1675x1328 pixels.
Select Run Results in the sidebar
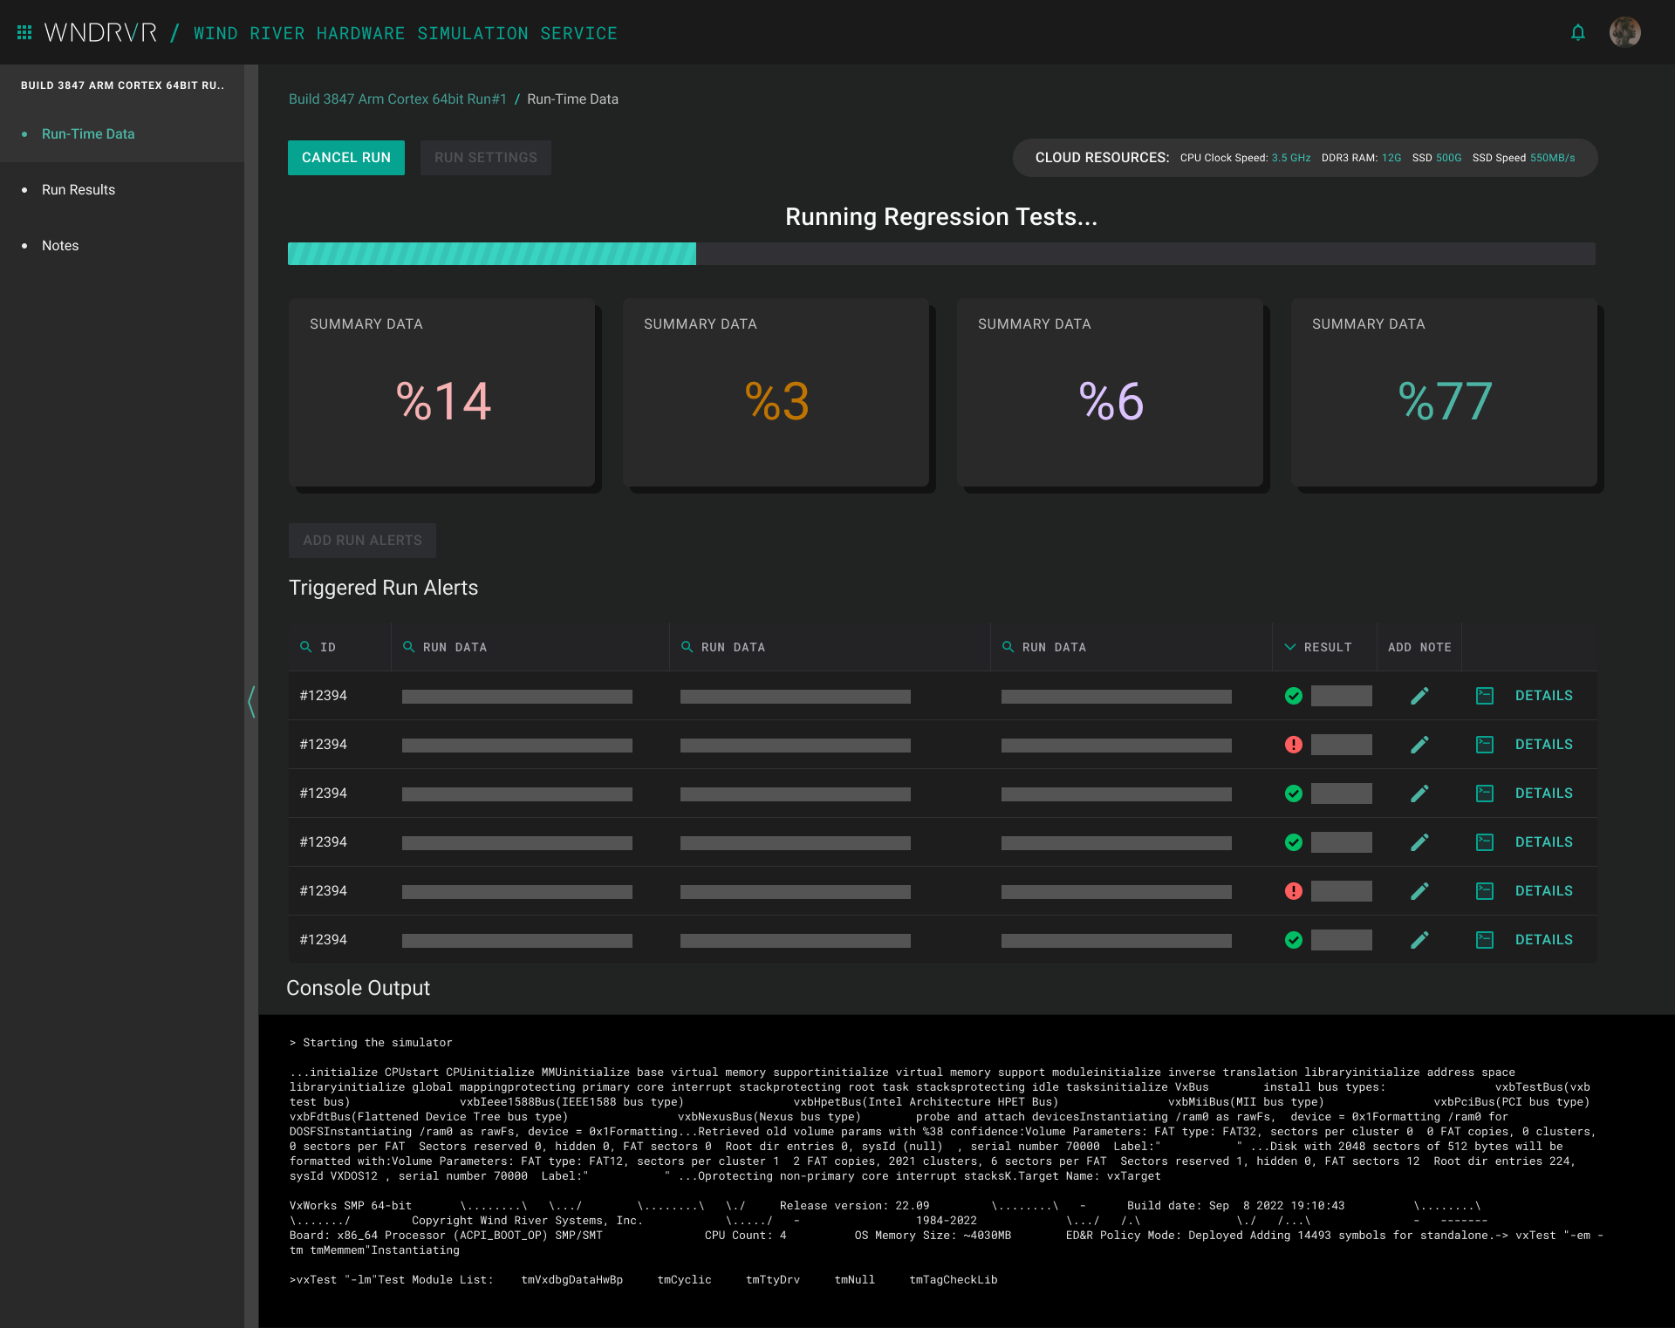(x=79, y=190)
